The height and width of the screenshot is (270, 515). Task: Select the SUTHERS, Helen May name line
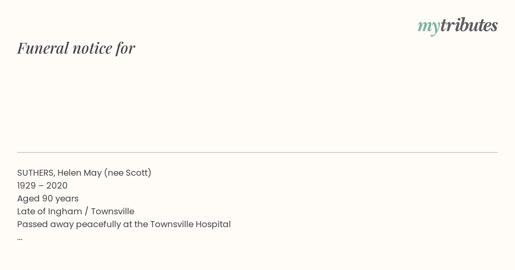click(84, 173)
